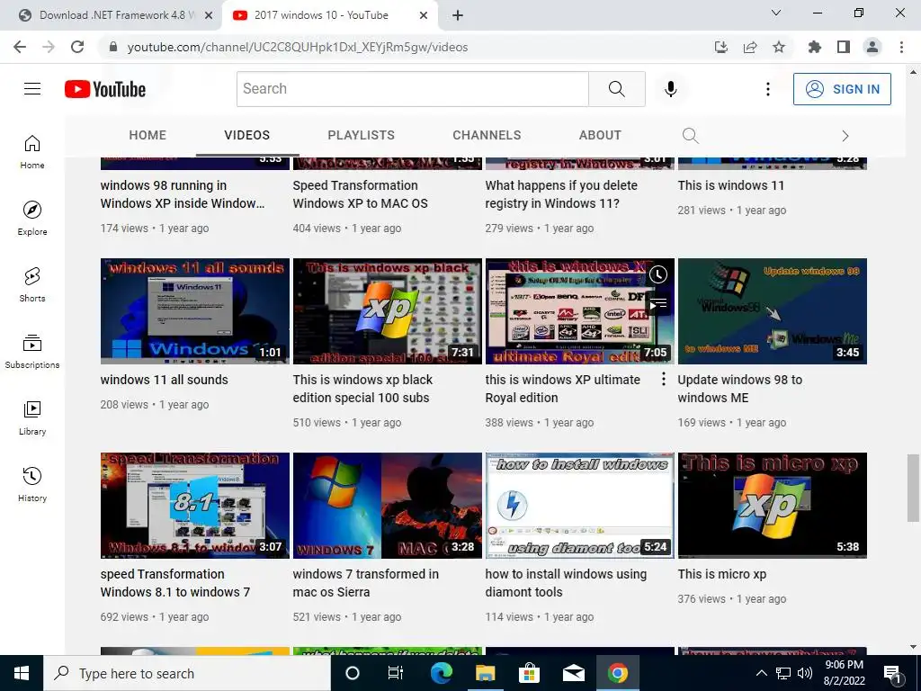Open 'windows 11 all sounds' title link

tap(164, 380)
